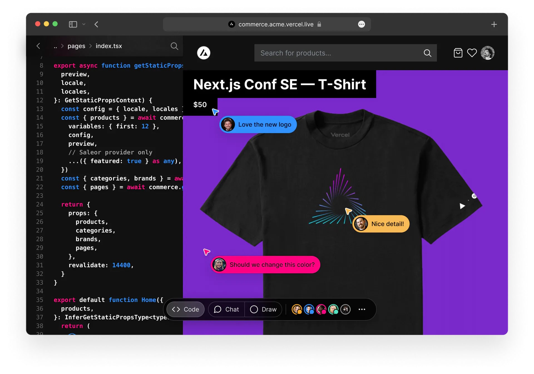Click the wishlist heart icon
This screenshot has width=534, height=374.
point(472,53)
